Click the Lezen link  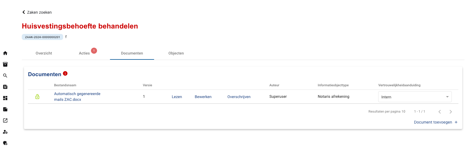pyautogui.click(x=177, y=97)
